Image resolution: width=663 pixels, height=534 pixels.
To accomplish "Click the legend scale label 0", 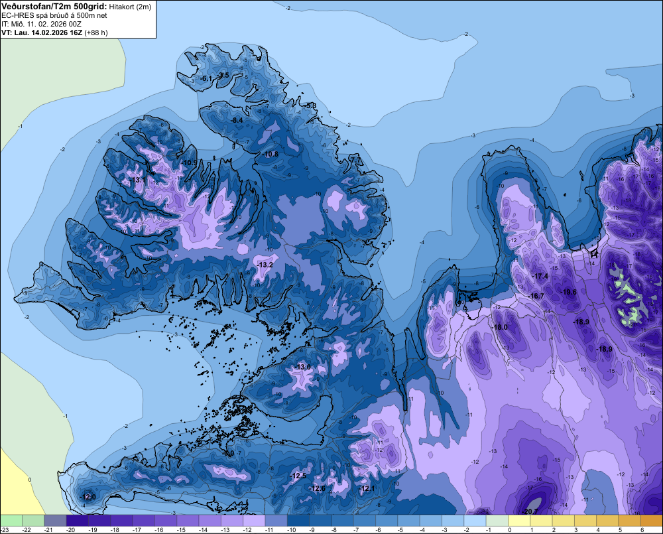I will [510, 530].
